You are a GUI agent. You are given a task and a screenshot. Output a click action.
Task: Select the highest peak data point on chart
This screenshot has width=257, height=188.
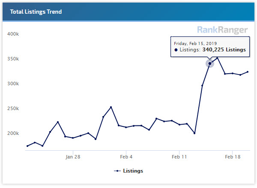click(x=217, y=58)
